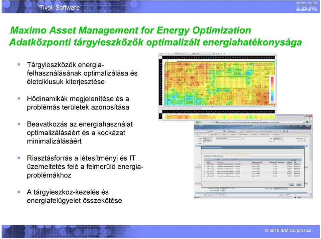
Task: Switch to the Spare Parts tab
Action: [214, 134]
